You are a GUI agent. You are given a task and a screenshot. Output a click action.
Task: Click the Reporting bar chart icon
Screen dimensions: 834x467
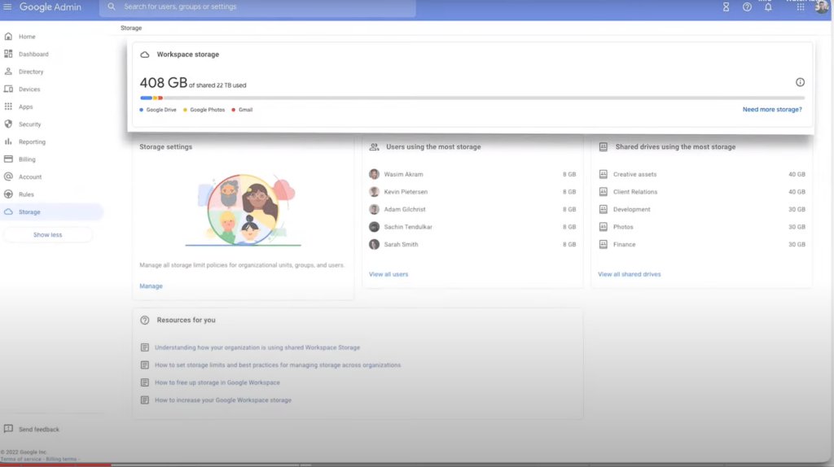[x=8, y=142]
